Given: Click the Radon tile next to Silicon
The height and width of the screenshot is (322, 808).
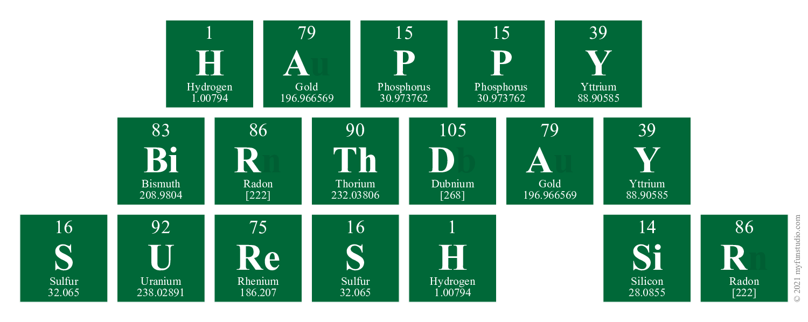Looking at the screenshot, I should pos(744,258).
